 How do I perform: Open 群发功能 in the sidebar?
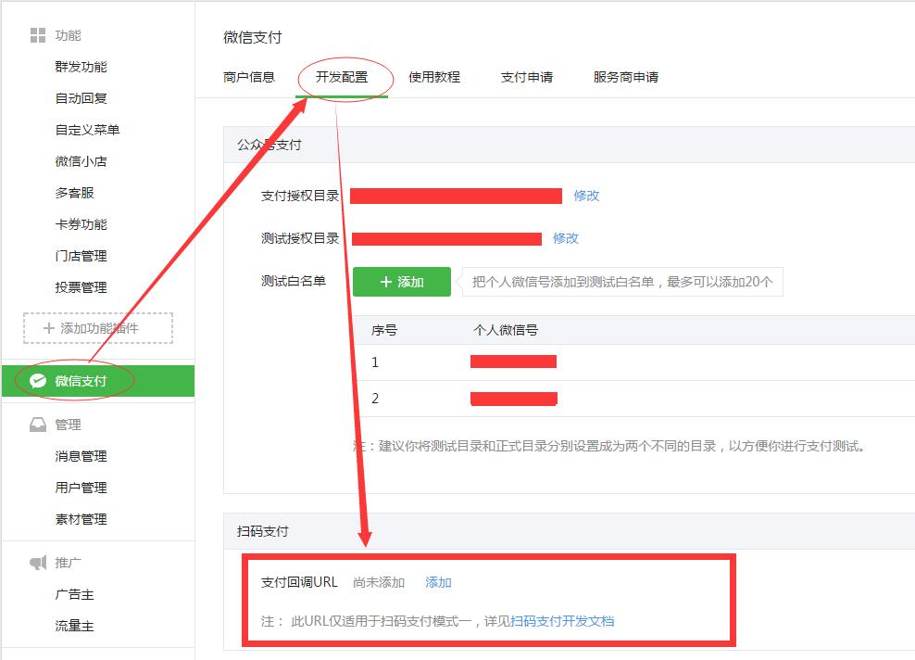point(81,67)
